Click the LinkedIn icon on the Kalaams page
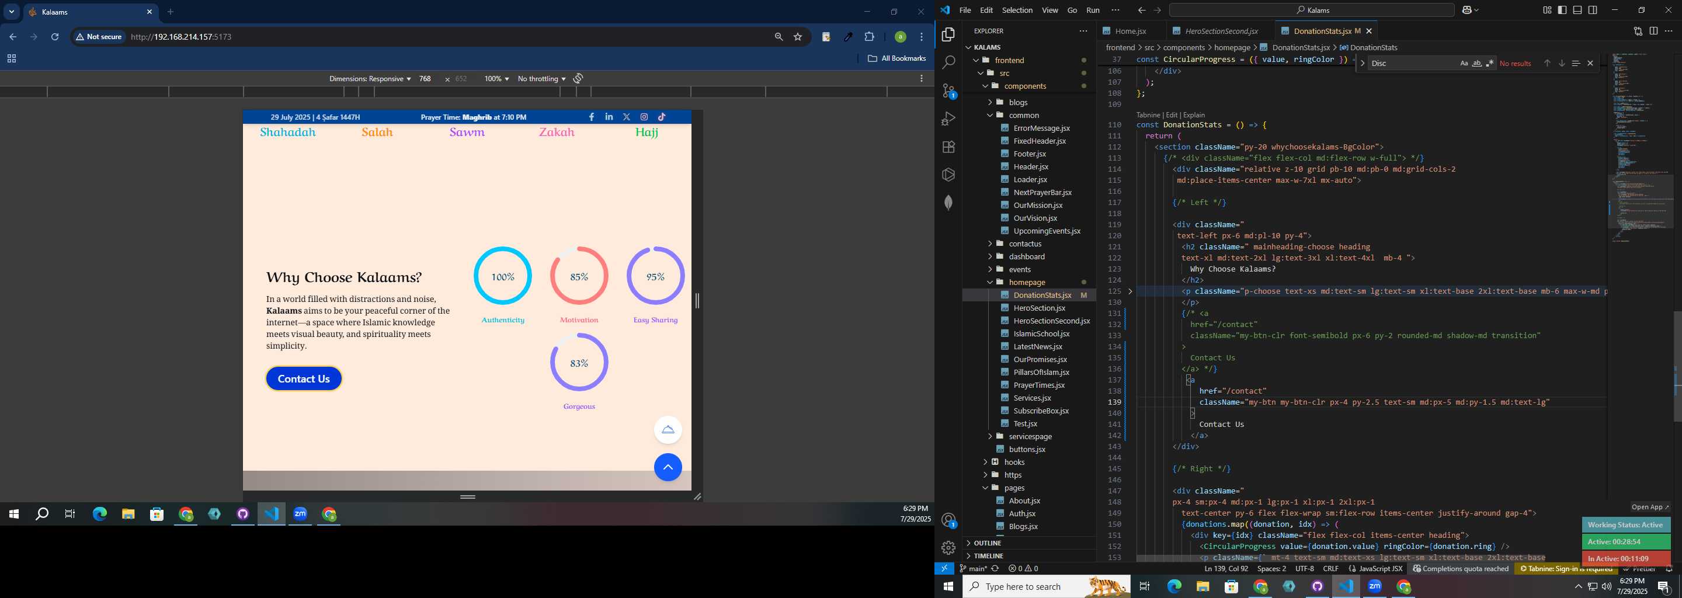The image size is (1682, 598). click(x=609, y=117)
